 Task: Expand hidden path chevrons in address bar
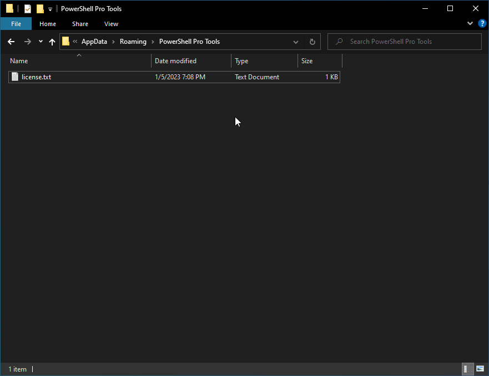tap(75, 41)
